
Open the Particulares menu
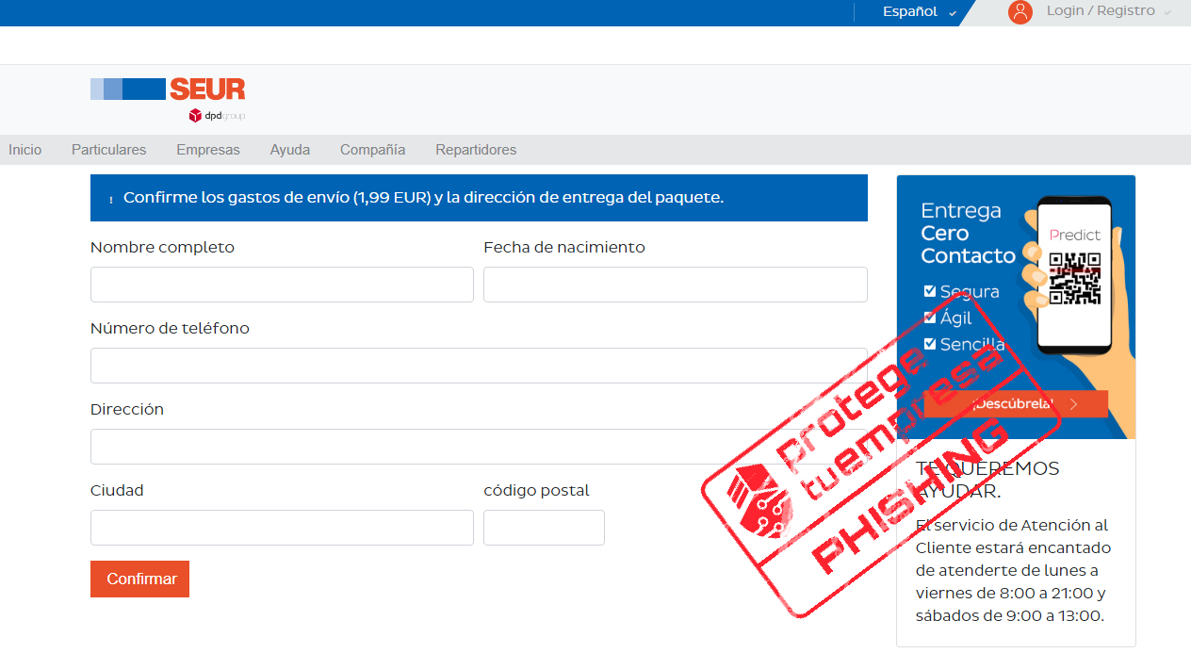click(109, 150)
